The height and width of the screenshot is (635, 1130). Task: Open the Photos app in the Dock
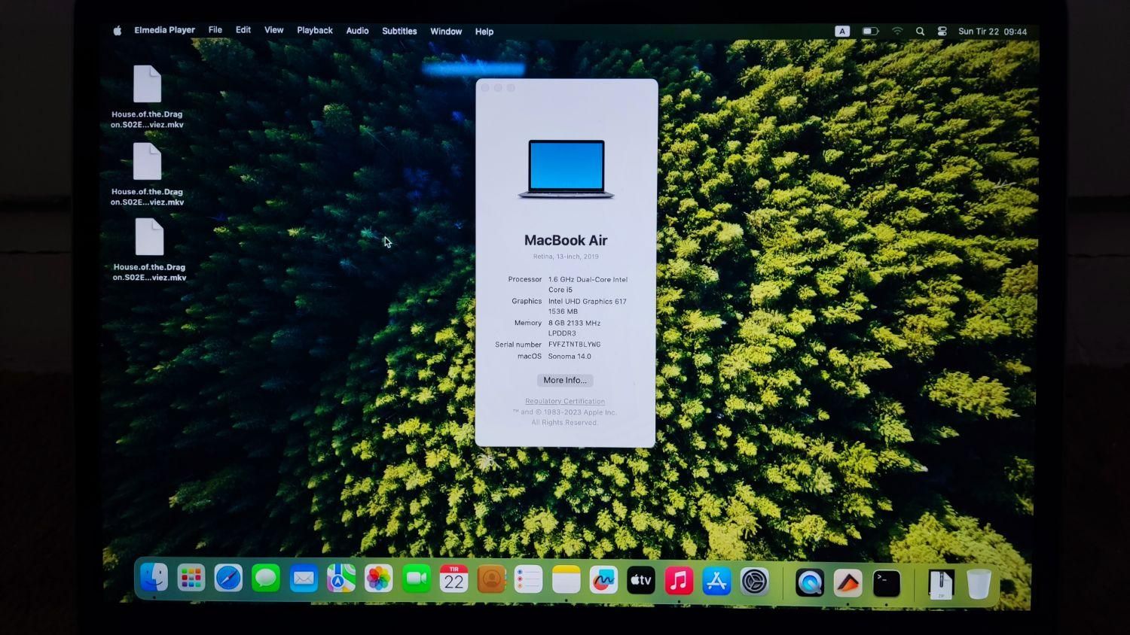379,579
